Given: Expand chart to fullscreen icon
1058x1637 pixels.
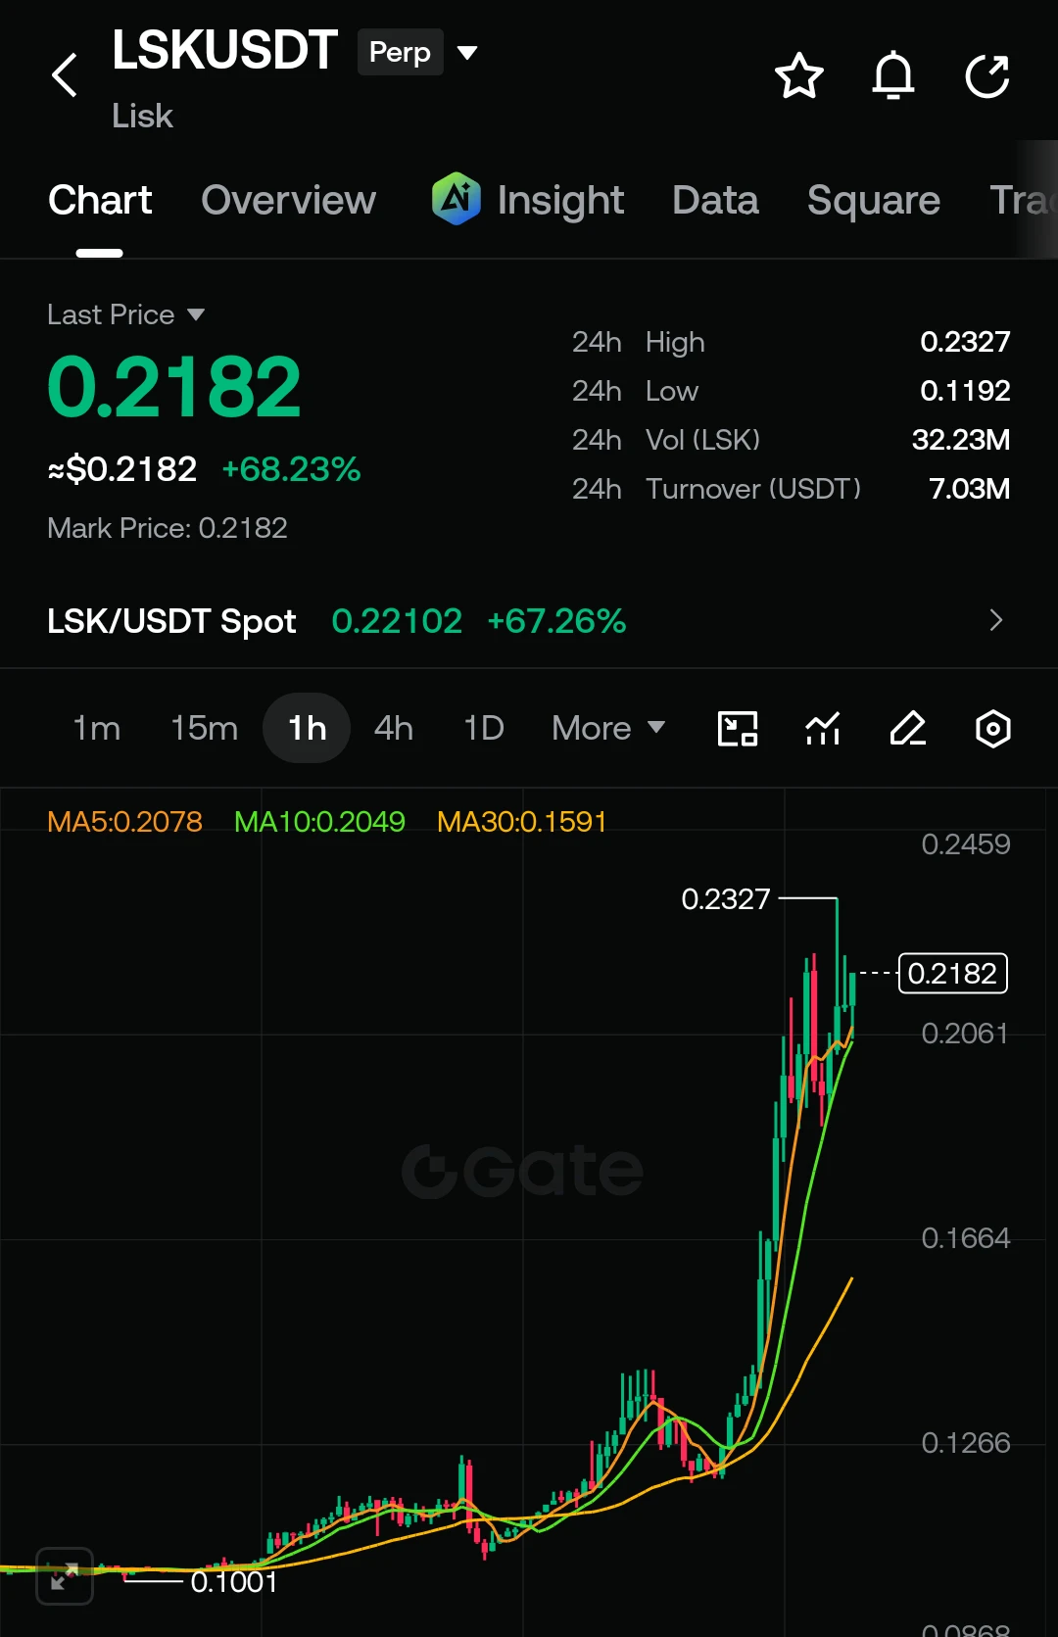Looking at the screenshot, I should (65, 1576).
